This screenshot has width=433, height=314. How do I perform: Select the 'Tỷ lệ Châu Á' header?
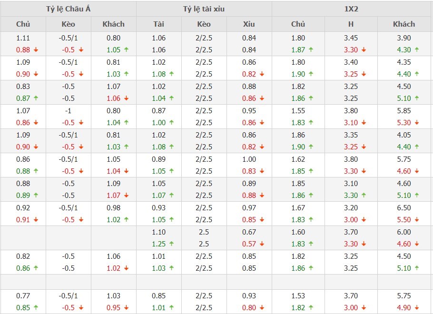coord(68,8)
